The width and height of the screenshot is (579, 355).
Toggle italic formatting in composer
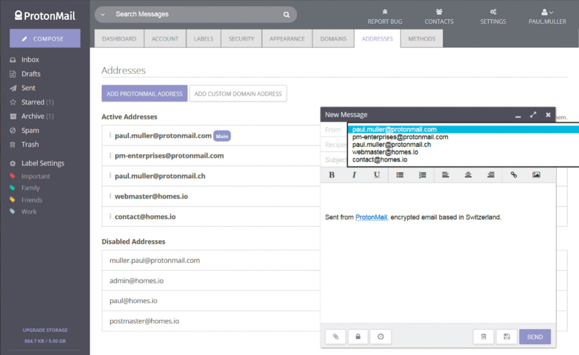click(354, 175)
